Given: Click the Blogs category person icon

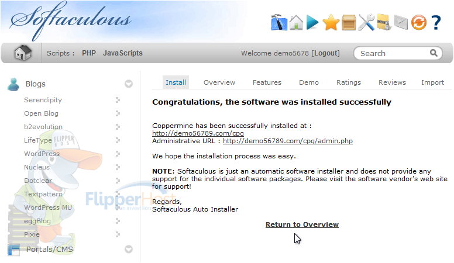Looking at the screenshot, I should (13, 84).
